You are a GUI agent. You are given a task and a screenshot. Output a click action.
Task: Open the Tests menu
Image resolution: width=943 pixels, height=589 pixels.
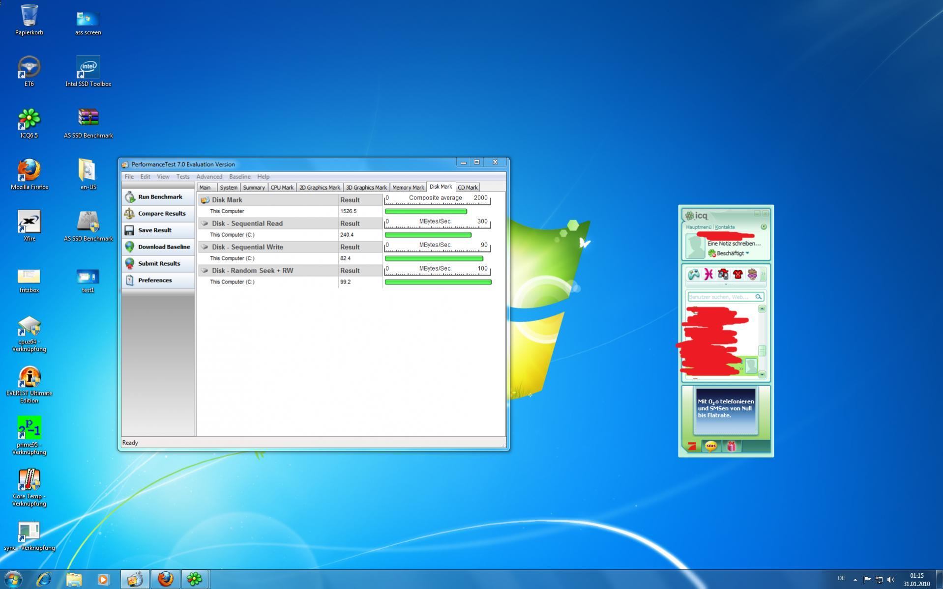(183, 177)
